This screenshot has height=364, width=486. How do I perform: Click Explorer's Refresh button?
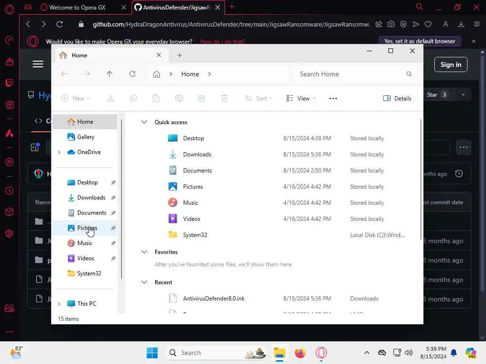[132, 74]
